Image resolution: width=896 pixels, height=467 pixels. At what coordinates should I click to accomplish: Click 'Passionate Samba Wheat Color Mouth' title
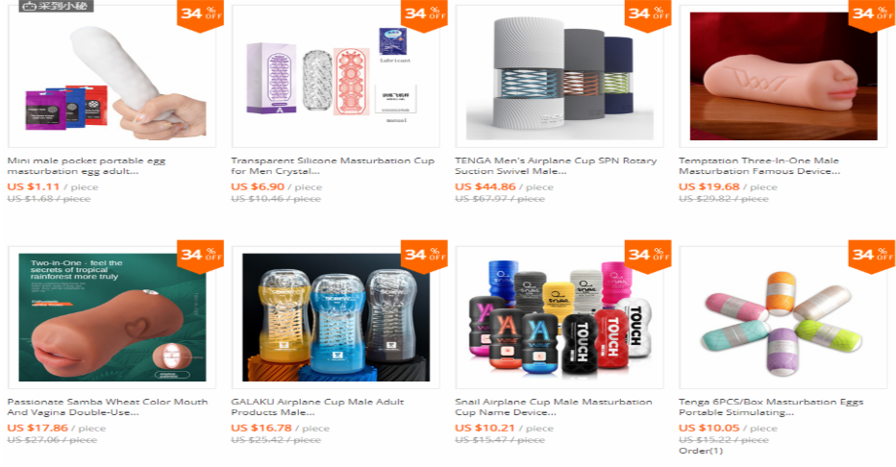point(108,407)
